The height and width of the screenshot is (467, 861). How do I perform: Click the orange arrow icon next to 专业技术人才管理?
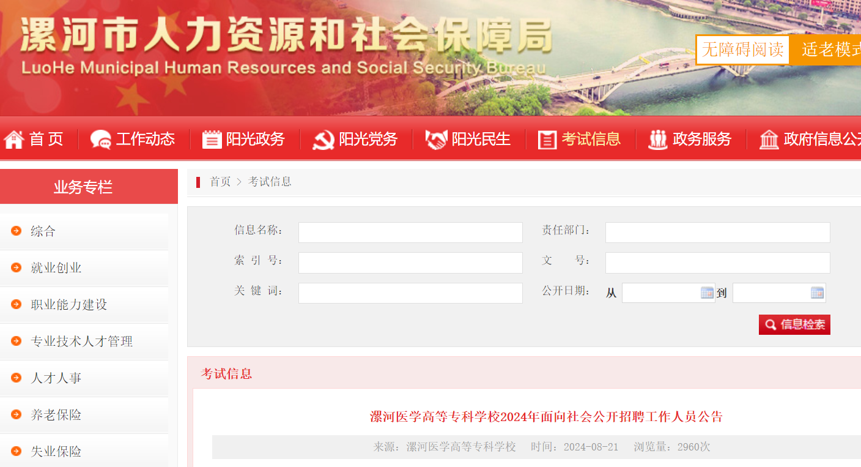(17, 341)
